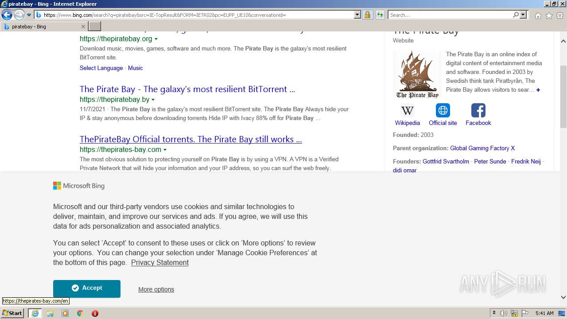The image size is (567, 319).
Task: Open the Windows Start menu
Action: click(x=12, y=313)
